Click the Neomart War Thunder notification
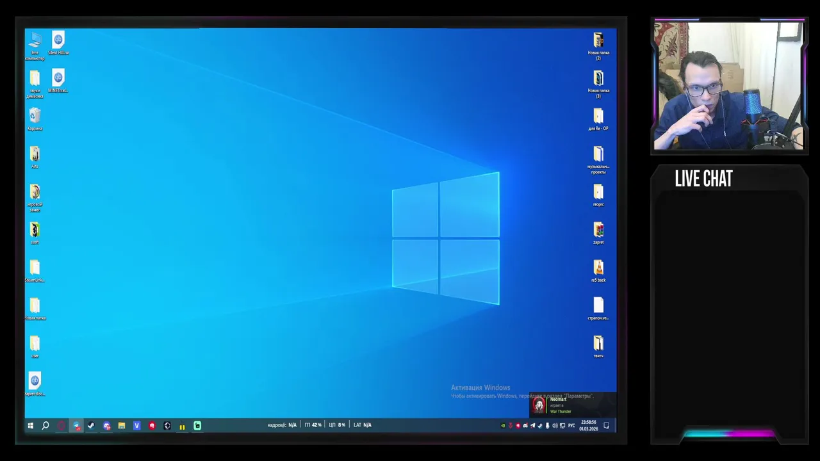This screenshot has height=461, width=820. click(x=573, y=405)
